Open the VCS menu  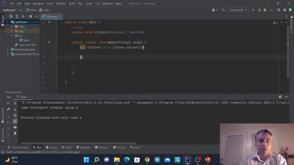(x=97, y=4)
